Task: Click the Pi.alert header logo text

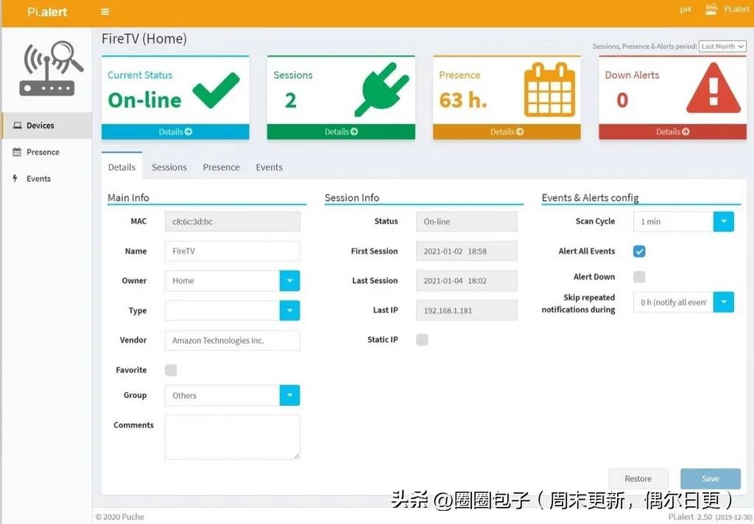Action: [x=47, y=12]
